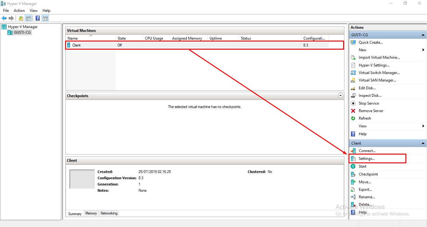
Task: Click the Client VM thumbnail preview
Action: (x=82, y=179)
